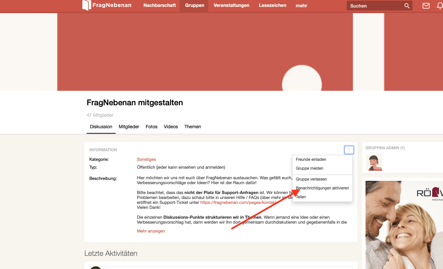Expand the 'mehr' navigation menu
This screenshot has height=269, width=443.
click(301, 6)
